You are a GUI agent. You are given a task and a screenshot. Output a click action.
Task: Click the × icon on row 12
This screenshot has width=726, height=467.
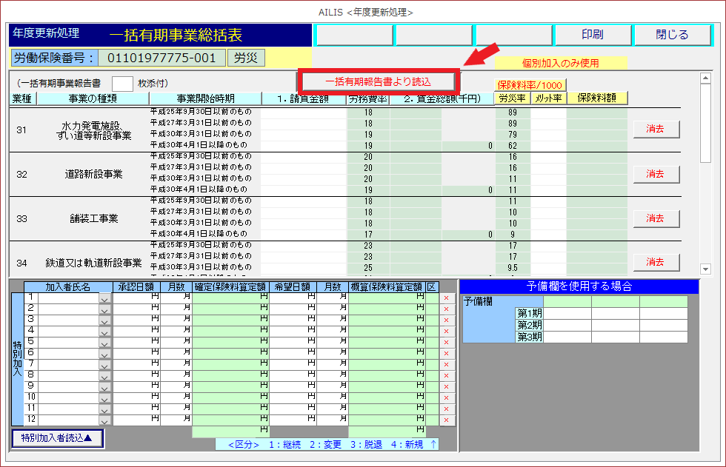[x=446, y=420]
